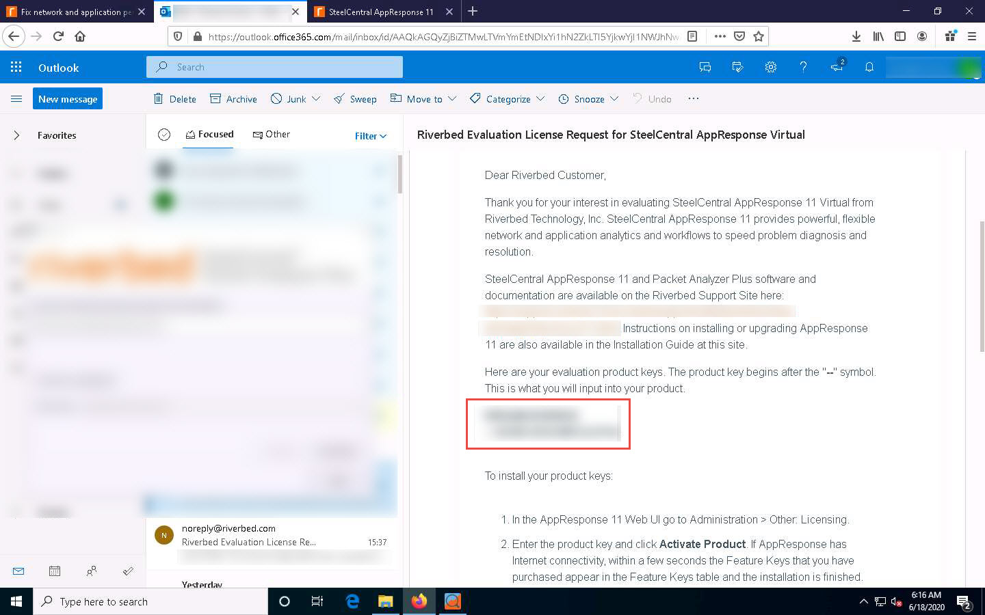Open the Outlook app launcher grid

click(x=16, y=67)
